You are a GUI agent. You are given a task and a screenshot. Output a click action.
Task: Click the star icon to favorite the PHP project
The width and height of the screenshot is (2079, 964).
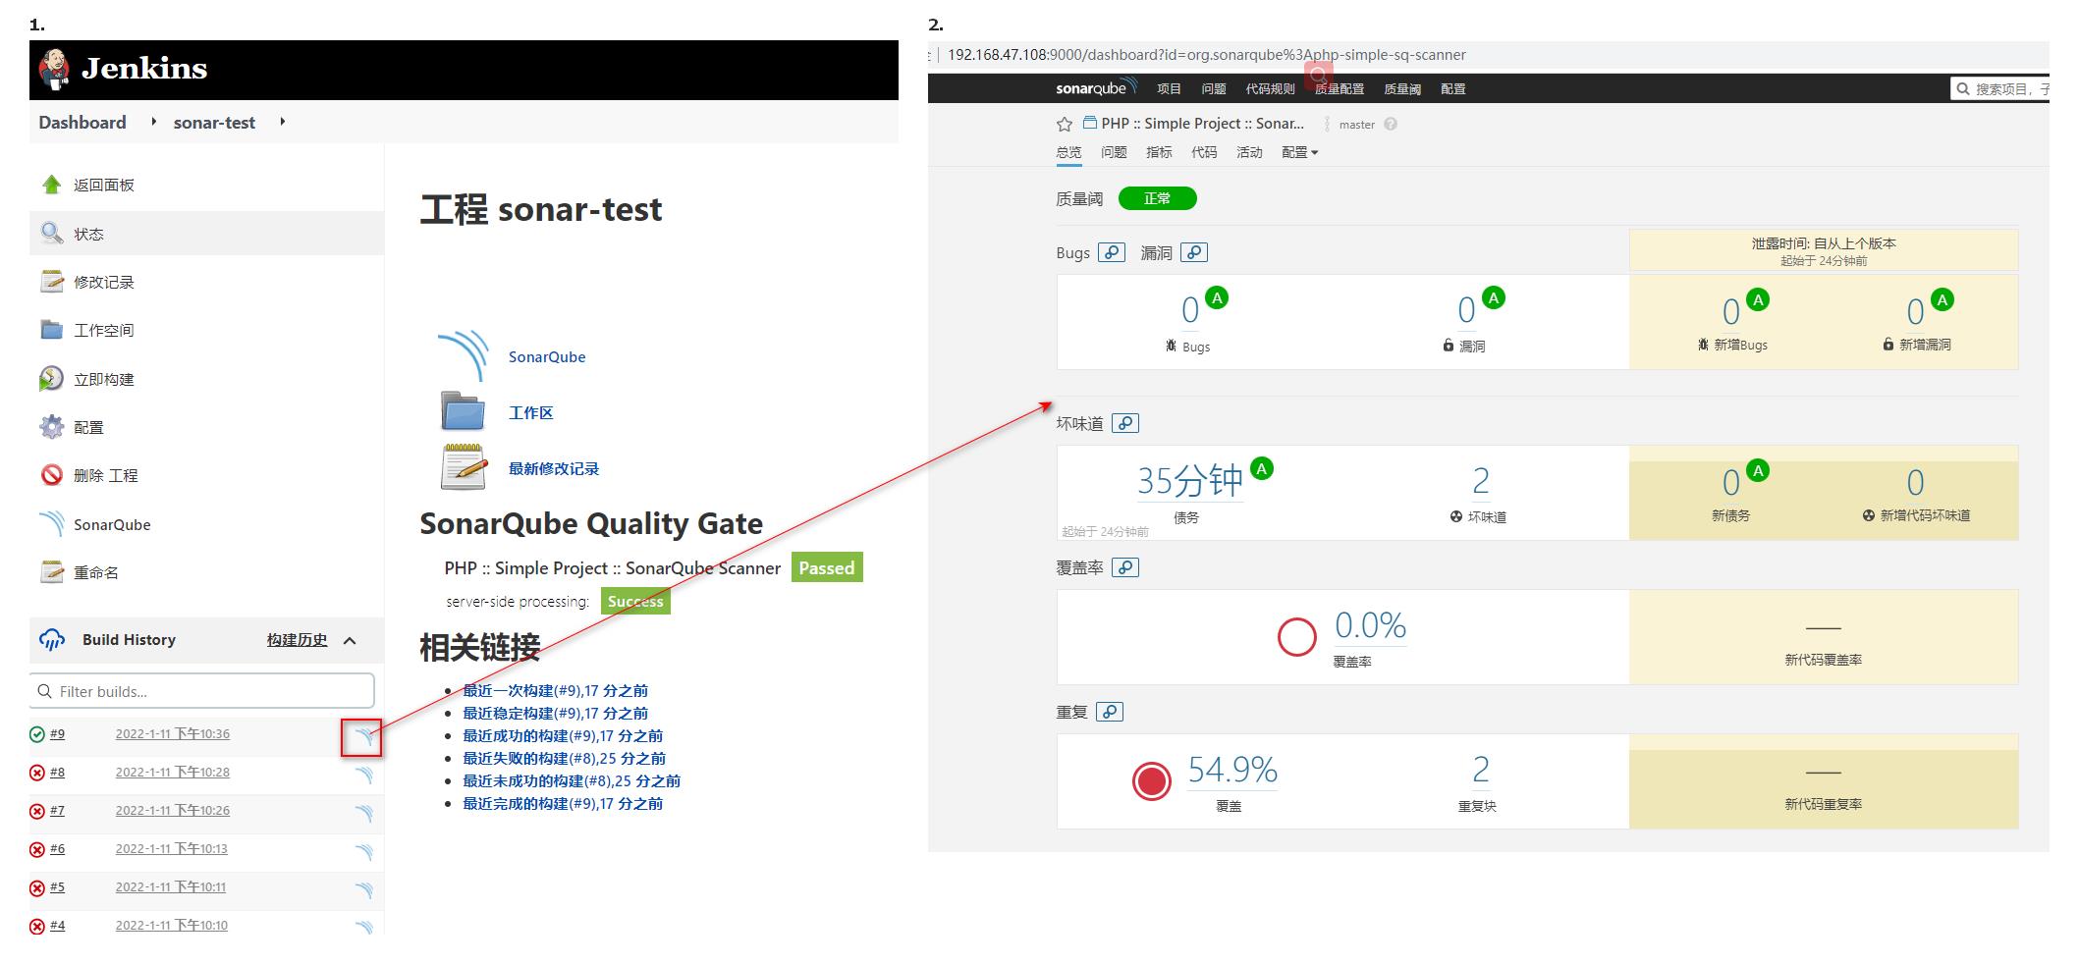pos(1064,124)
